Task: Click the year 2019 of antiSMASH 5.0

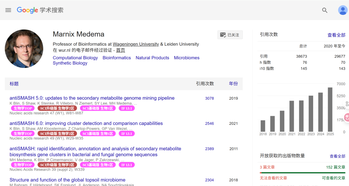Action: click(234, 98)
